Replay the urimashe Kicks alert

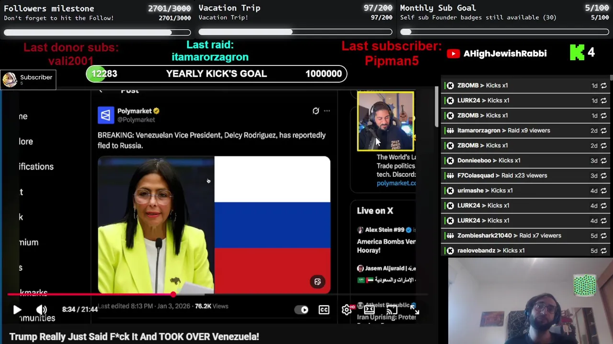tap(603, 190)
